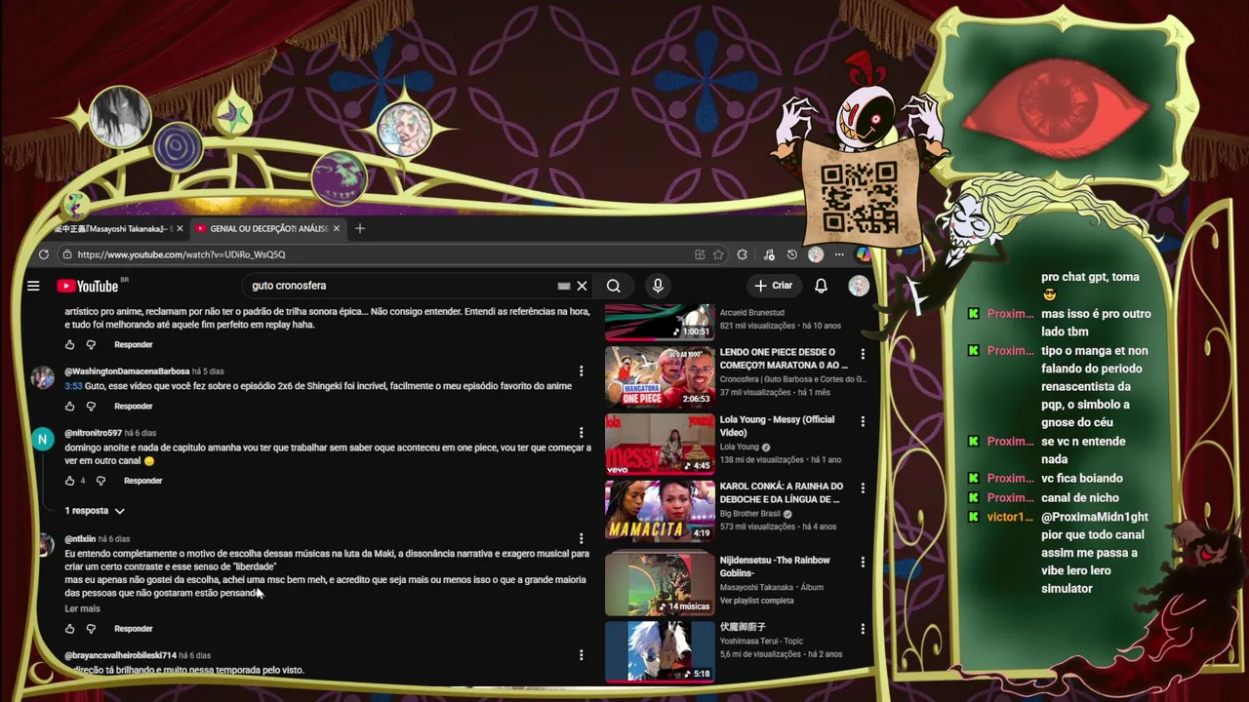Open YouTube notifications bell
Screen dimensions: 1249x702
(x=821, y=286)
